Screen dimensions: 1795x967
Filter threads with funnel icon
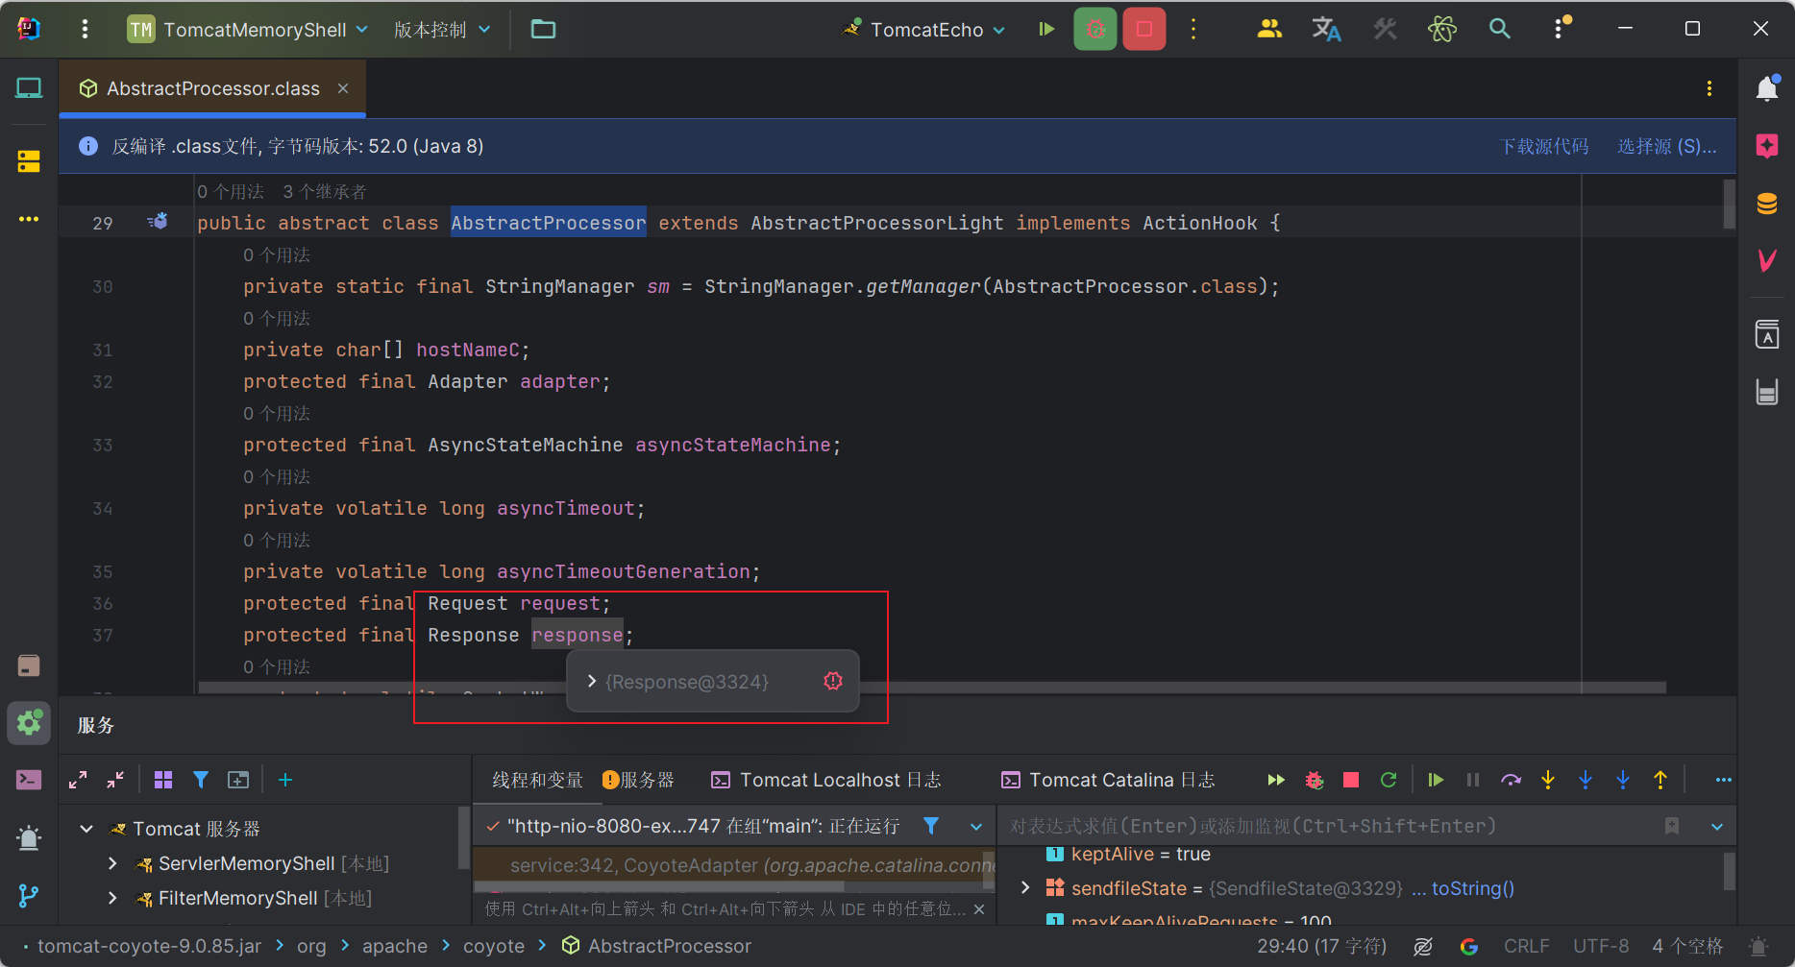[x=931, y=826]
